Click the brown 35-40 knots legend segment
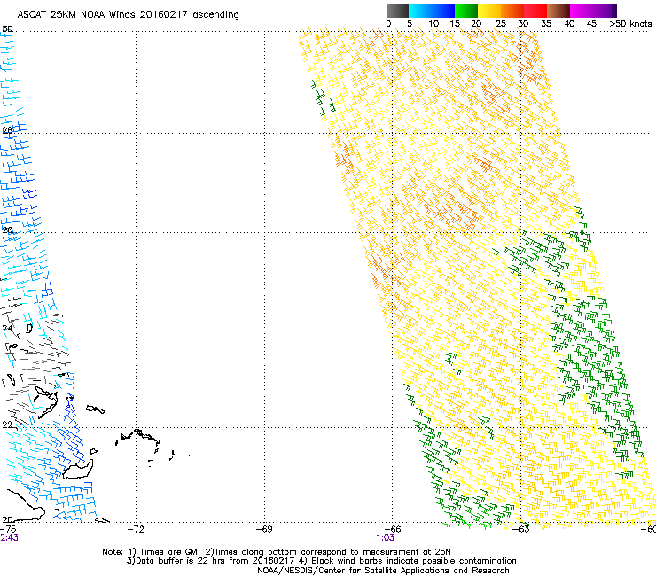The image size is (656, 576). click(x=558, y=11)
